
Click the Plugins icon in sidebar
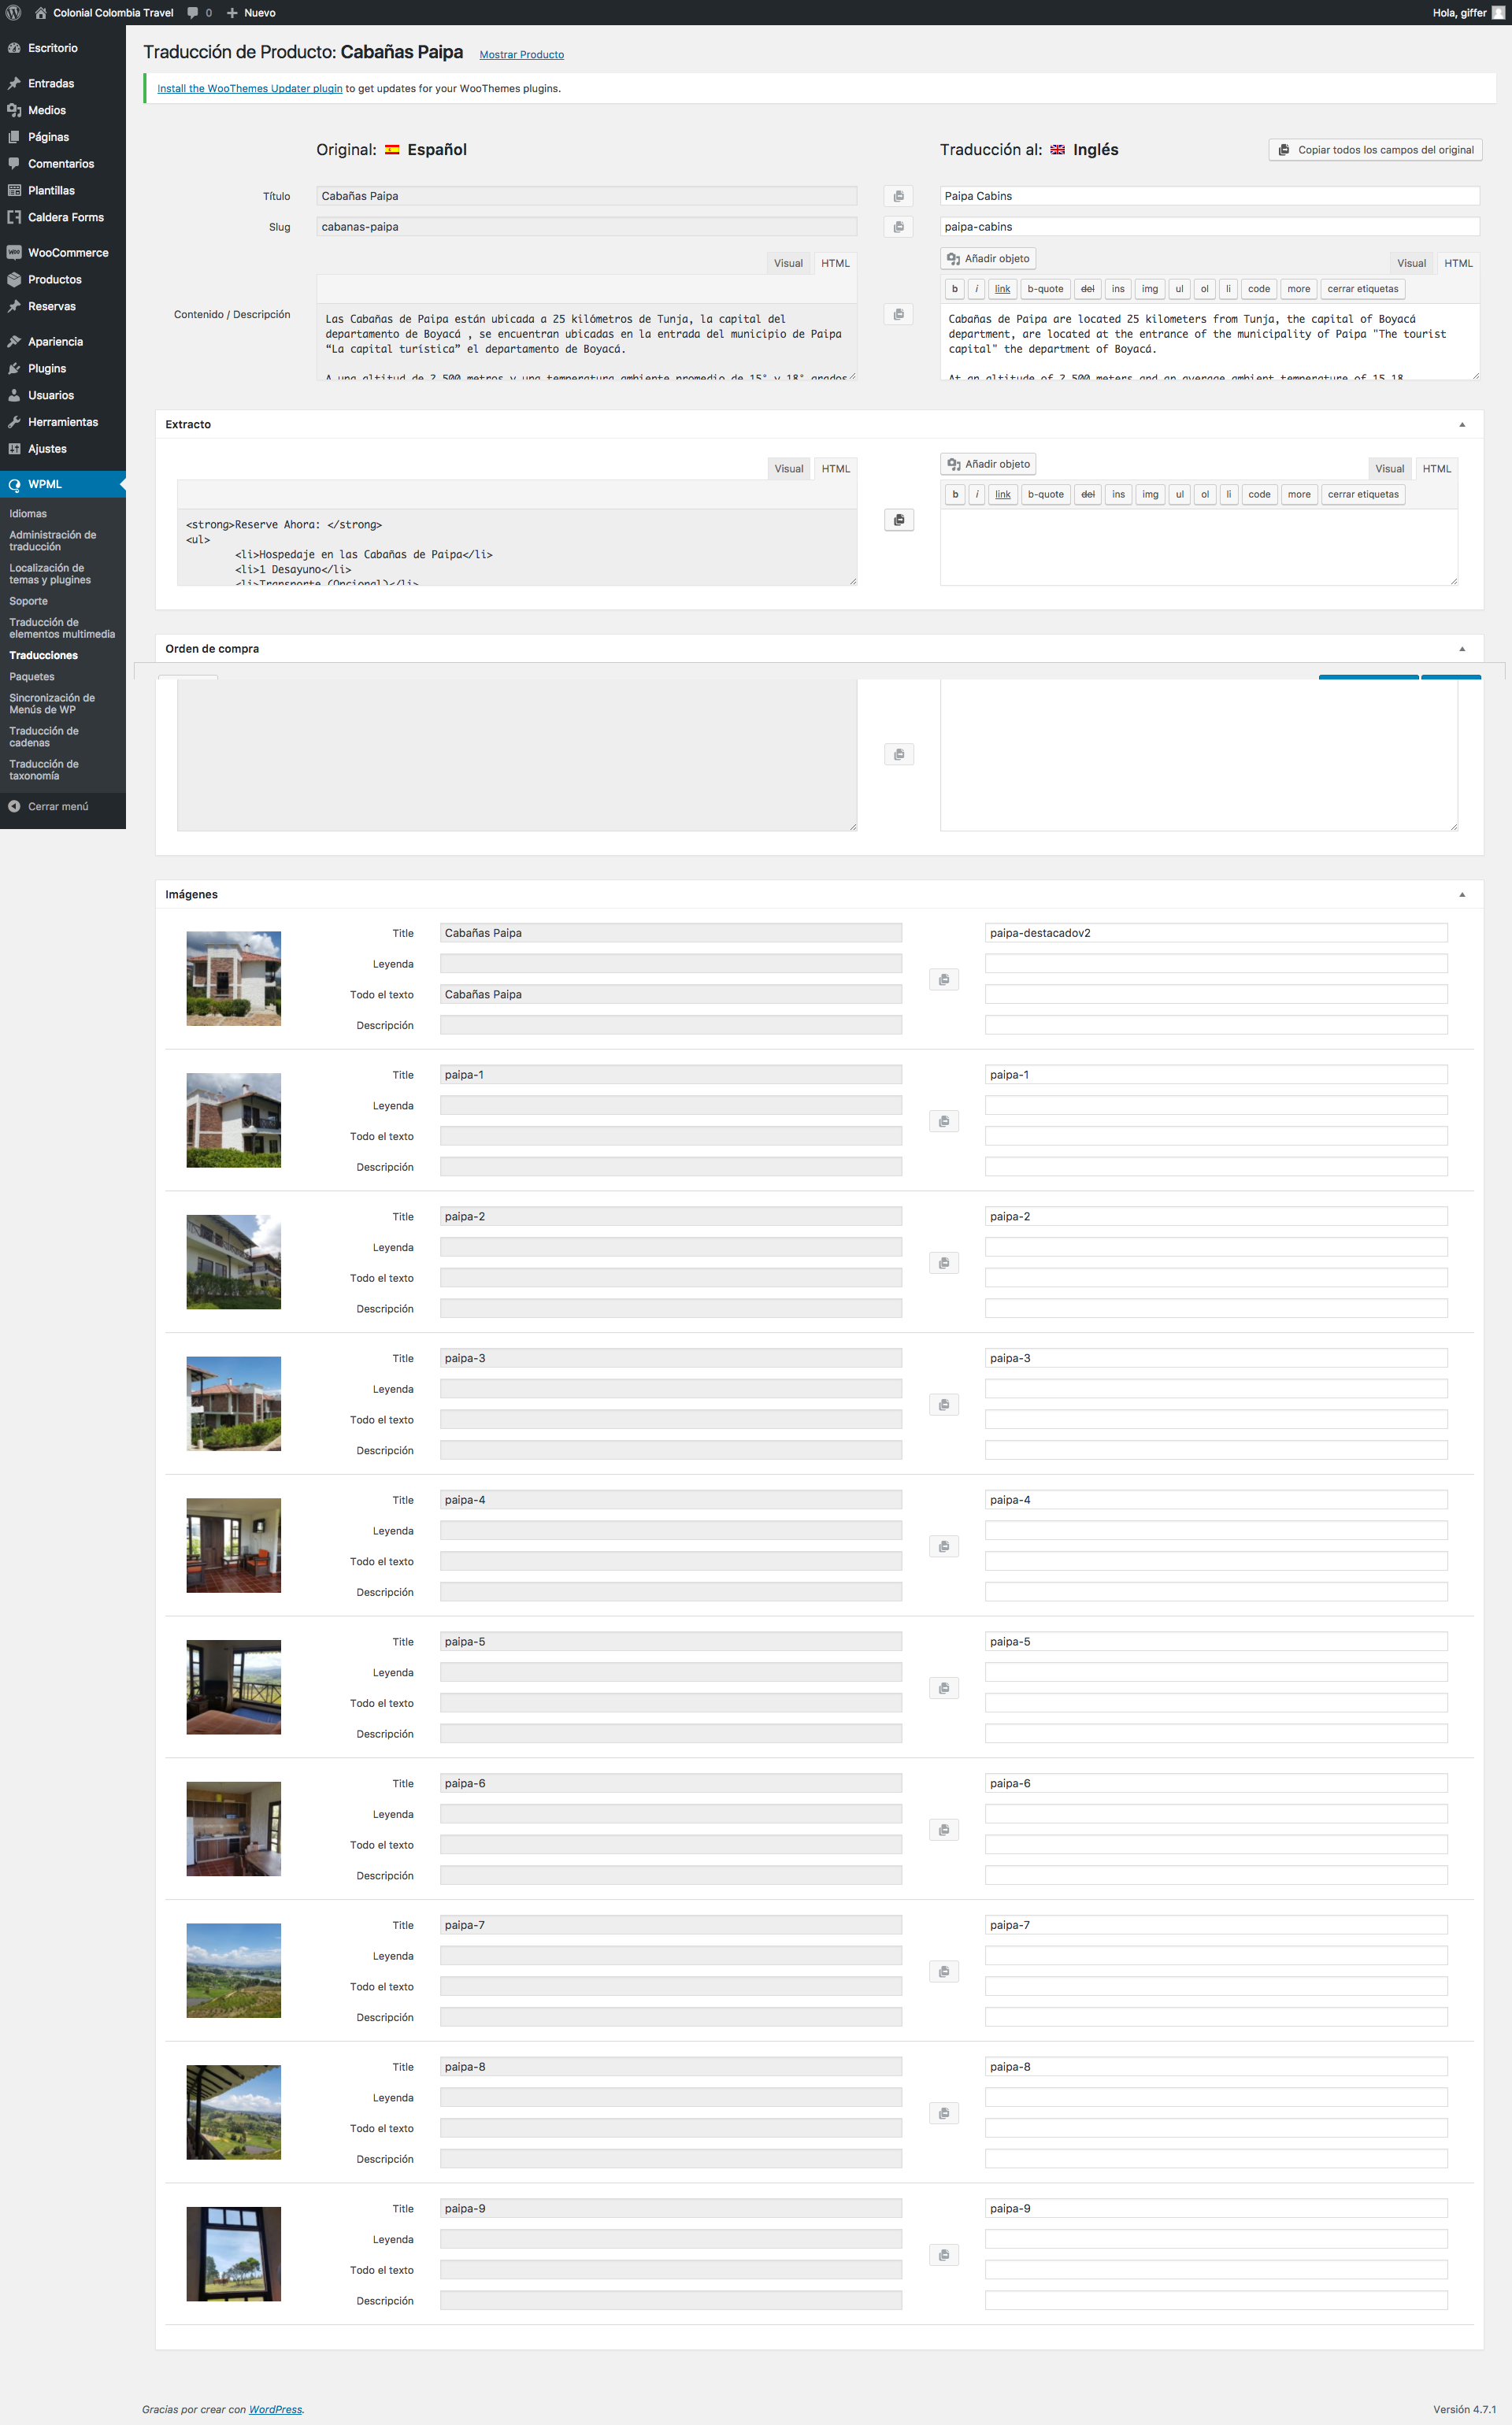[14, 368]
